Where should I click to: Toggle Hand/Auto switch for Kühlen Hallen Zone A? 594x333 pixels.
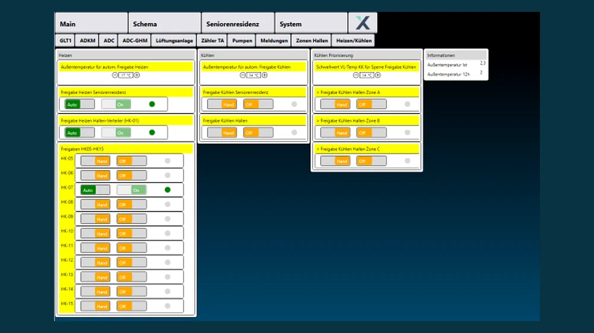tap(335, 104)
